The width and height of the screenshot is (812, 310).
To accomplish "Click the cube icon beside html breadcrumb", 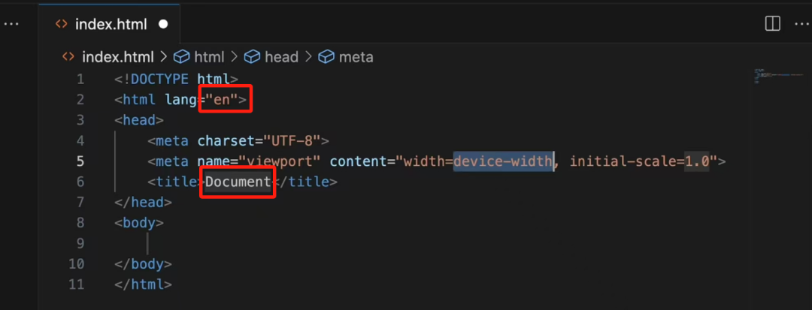I will click(181, 57).
